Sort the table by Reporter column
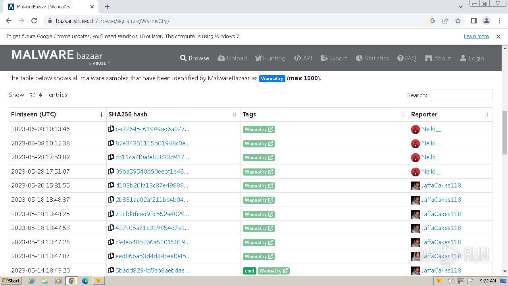This screenshot has width=508, height=286. [451, 114]
